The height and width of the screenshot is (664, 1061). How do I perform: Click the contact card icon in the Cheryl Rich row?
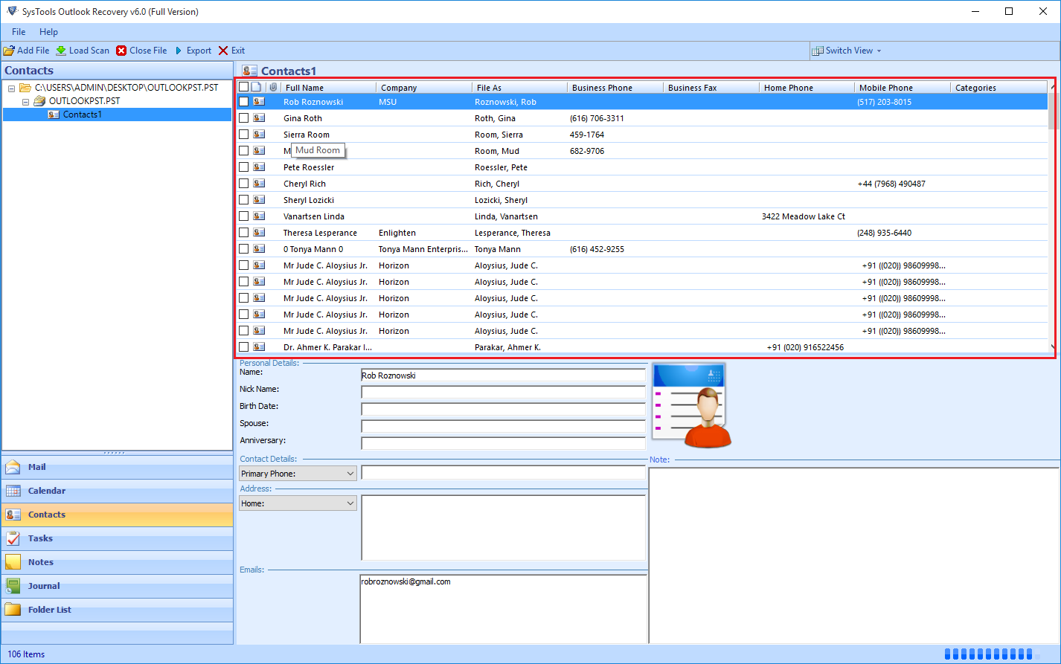(x=259, y=184)
